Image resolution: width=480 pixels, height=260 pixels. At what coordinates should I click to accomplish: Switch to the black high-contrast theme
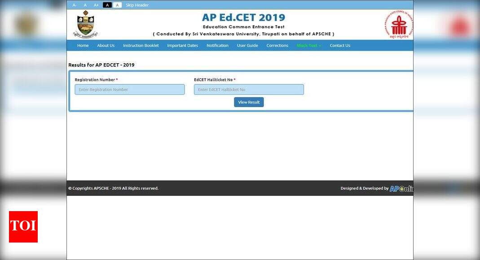tap(107, 5)
